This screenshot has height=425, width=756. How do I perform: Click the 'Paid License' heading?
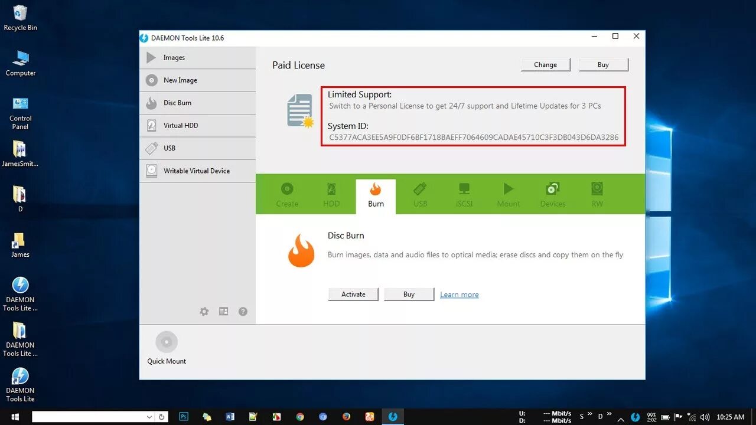pos(298,66)
